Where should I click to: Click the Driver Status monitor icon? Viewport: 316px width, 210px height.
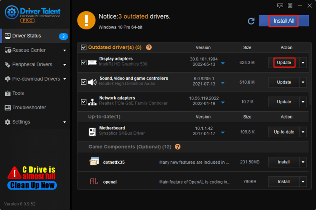8,36
